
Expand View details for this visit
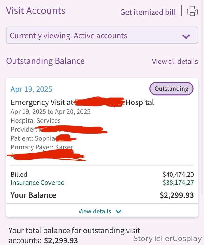pos(102,211)
